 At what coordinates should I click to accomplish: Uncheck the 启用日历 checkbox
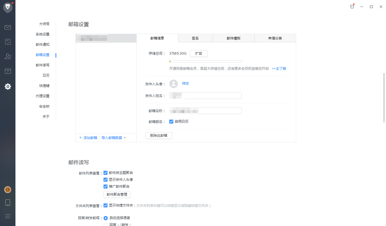pyautogui.click(x=171, y=122)
